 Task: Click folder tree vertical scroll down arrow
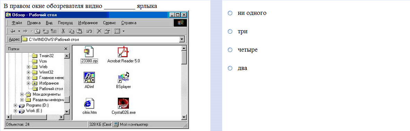click(x=67, y=111)
